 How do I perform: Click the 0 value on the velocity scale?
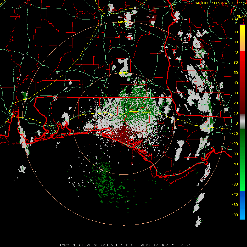(x=237, y=123)
